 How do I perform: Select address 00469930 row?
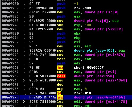[66, 4]
